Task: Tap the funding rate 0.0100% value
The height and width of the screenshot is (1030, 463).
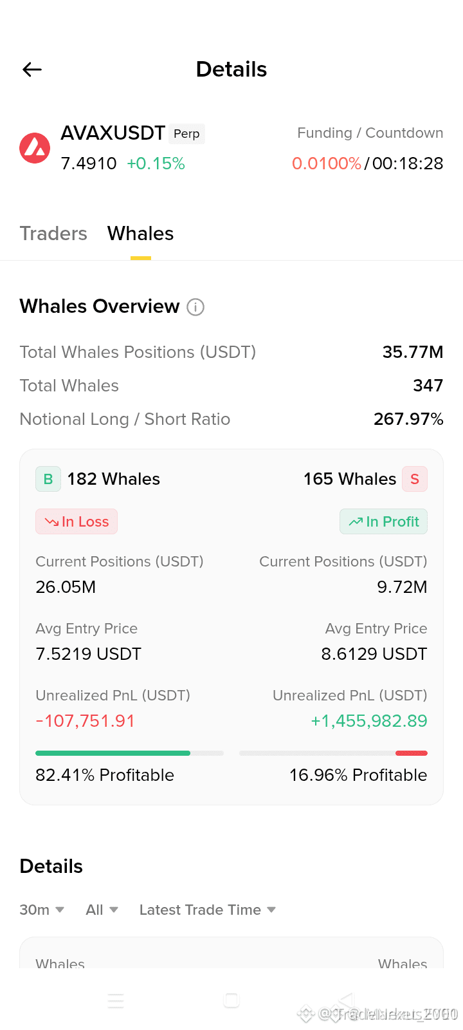Action: click(327, 164)
